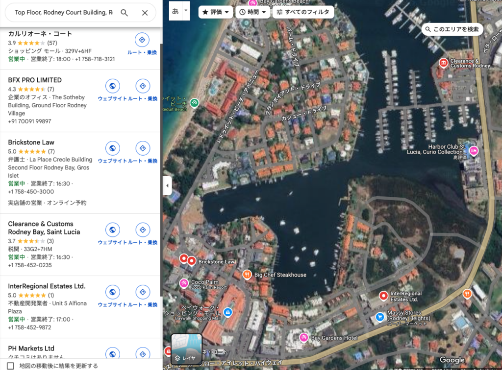Click the ショッピング モール · 329V+6HF text
The image size is (502, 370).
(x=50, y=51)
